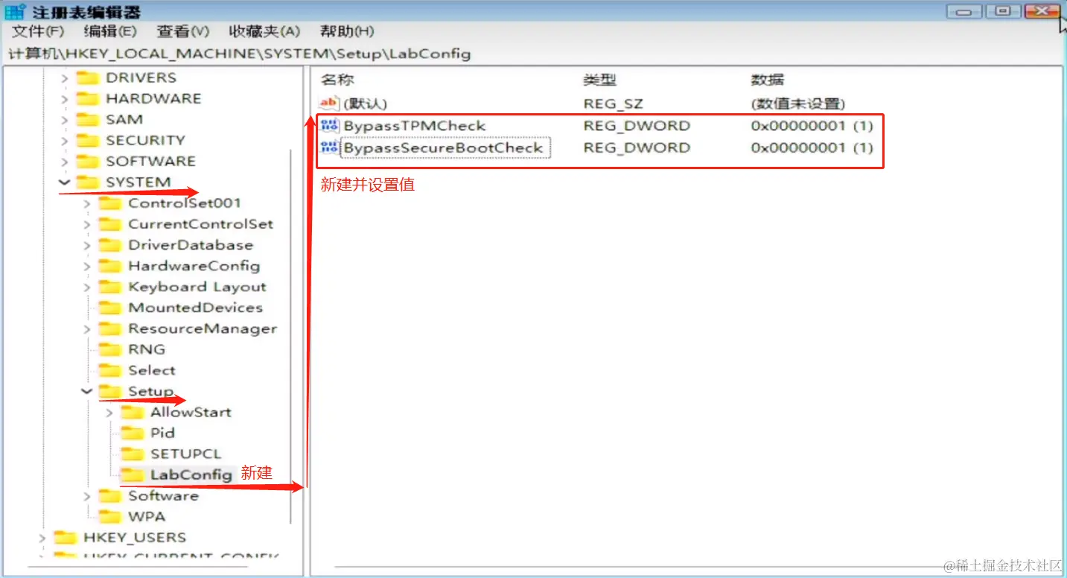Click the tree pane vertical scrollbar
Image resolution: width=1067 pixels, height=578 pixels.
click(x=290, y=335)
